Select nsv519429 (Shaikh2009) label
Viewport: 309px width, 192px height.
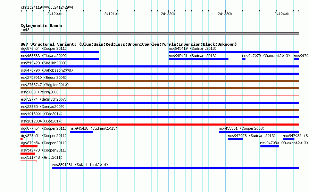(44, 63)
